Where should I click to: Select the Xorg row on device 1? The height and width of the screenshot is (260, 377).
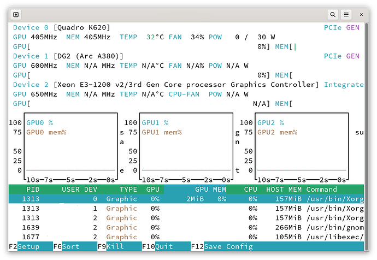point(186,208)
